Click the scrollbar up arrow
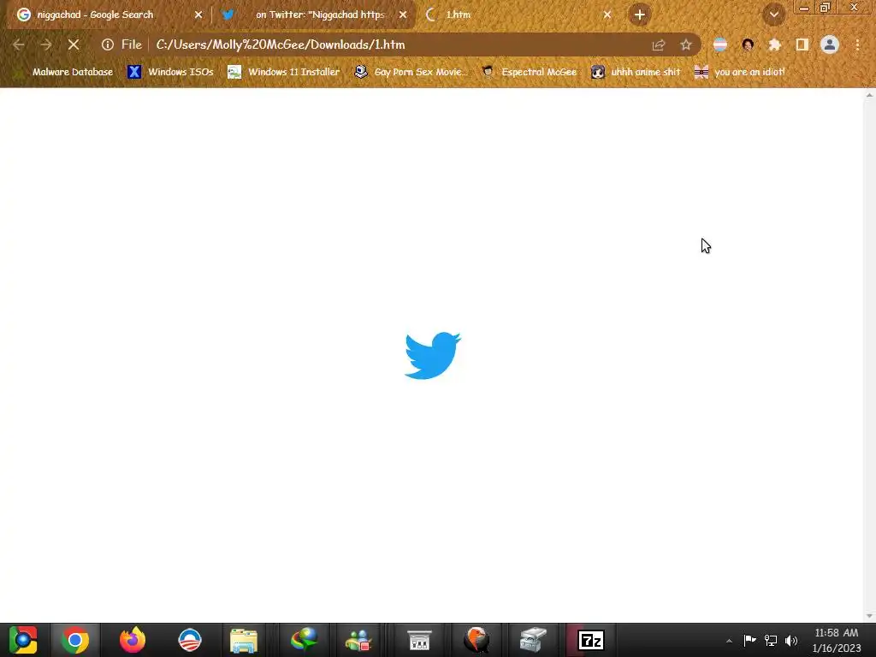Image resolution: width=876 pixels, height=657 pixels. coord(869,95)
